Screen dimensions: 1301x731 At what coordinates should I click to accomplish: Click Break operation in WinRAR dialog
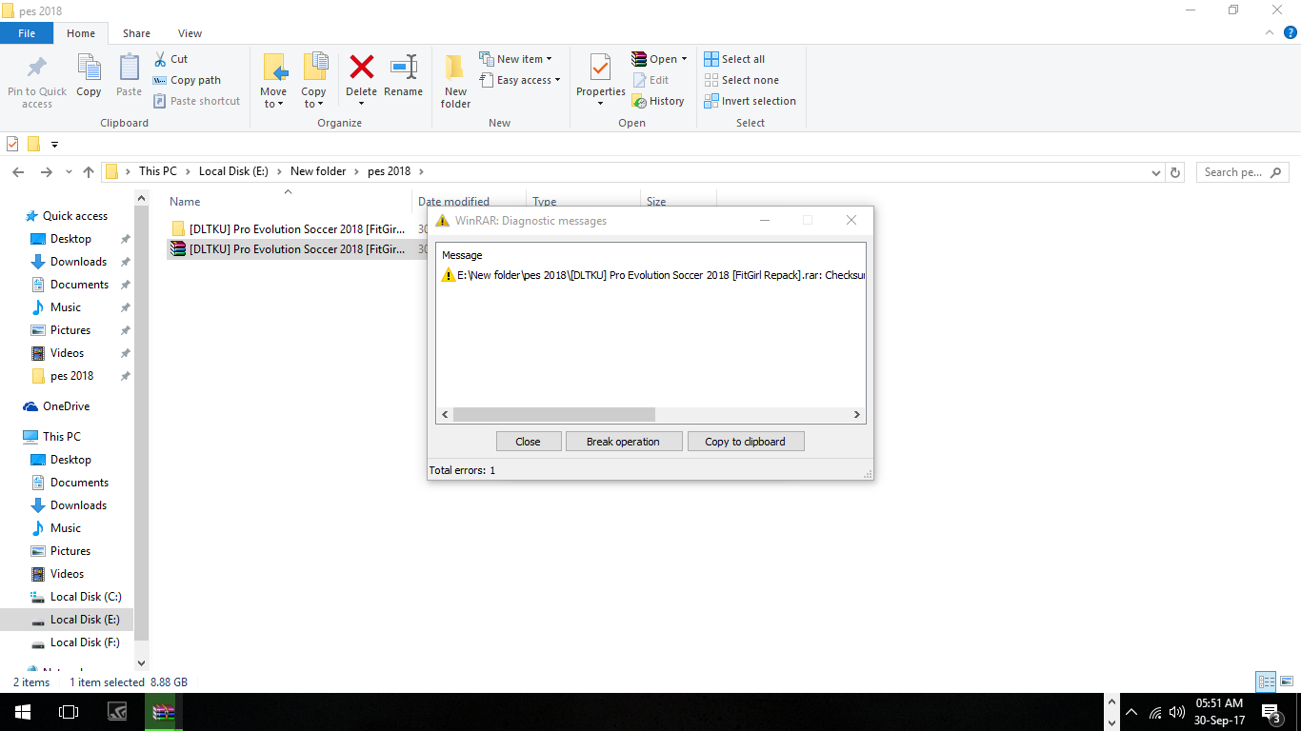tap(624, 442)
